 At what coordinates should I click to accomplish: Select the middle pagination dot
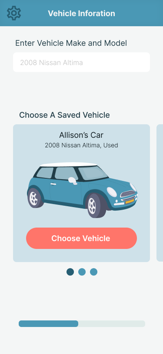82,272
